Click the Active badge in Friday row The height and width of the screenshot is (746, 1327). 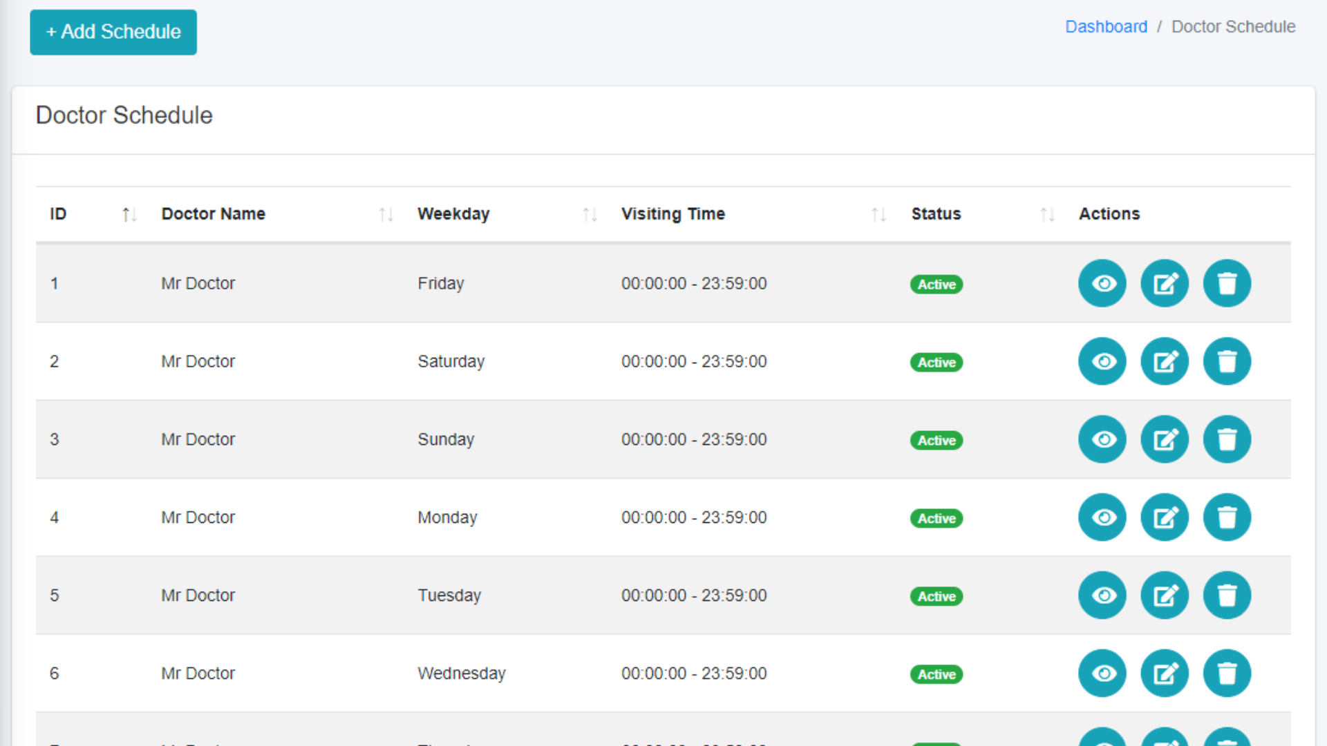tap(936, 285)
